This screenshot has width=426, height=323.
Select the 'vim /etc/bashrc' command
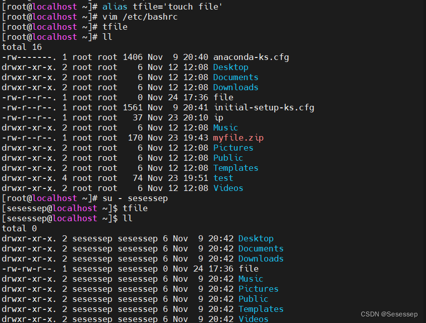140,17
